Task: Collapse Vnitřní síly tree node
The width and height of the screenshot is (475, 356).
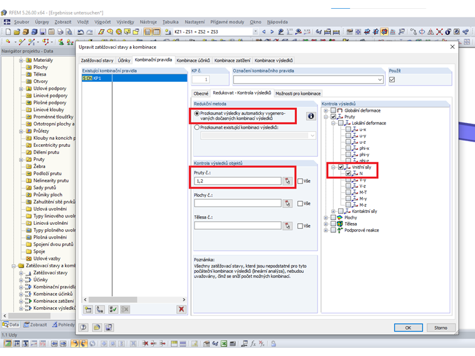Action: 333,167
